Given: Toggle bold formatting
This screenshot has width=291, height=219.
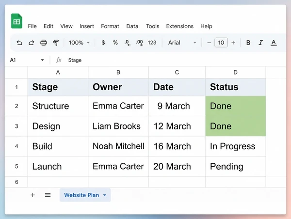Looking at the screenshot, I should click(x=248, y=43).
